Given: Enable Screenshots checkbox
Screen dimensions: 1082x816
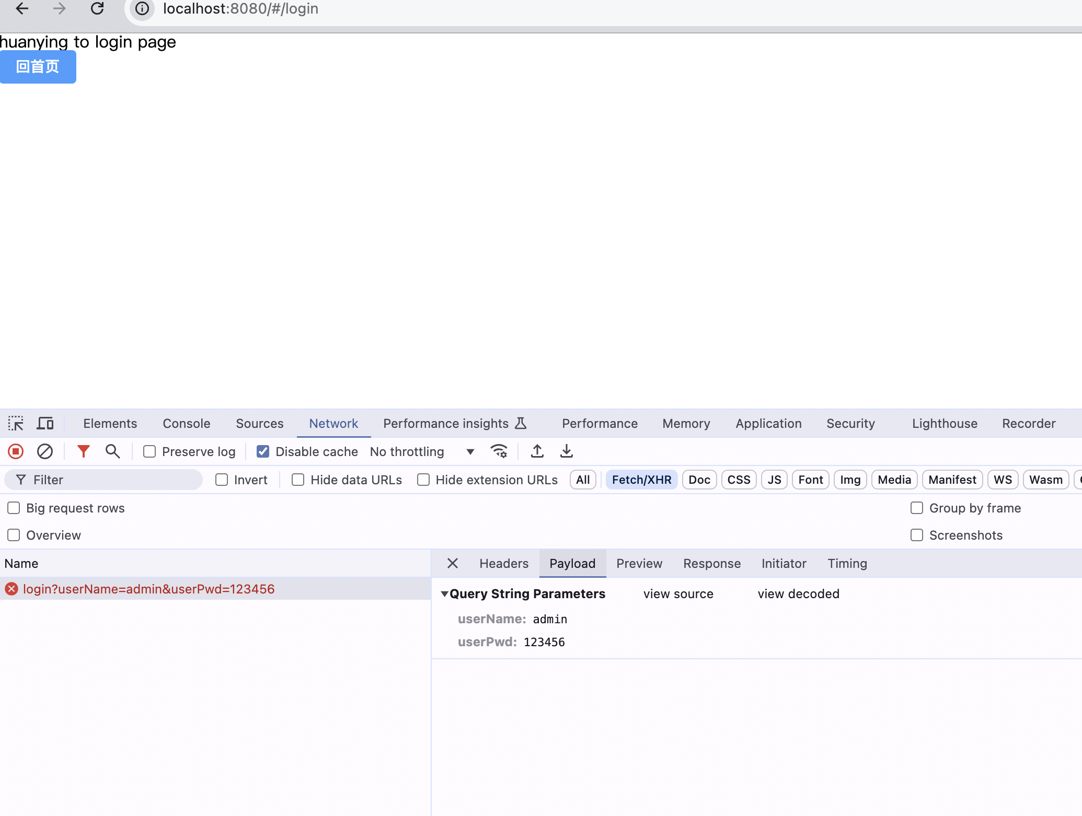Looking at the screenshot, I should pos(917,535).
